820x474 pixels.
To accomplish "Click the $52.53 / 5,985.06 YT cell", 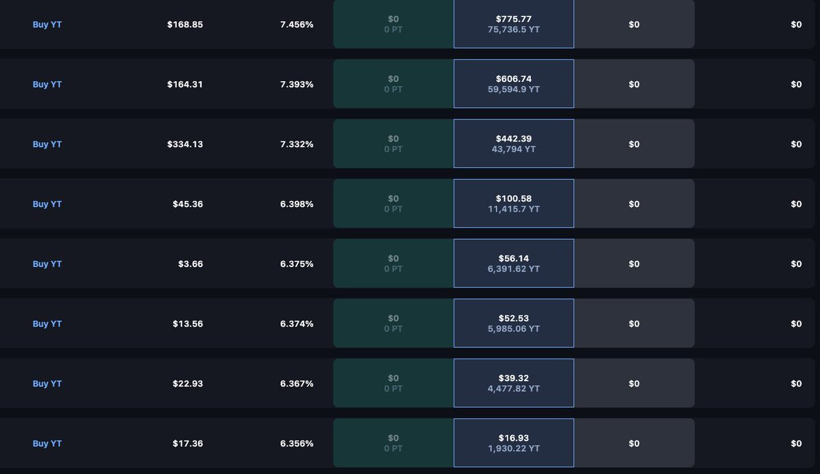I will coord(514,324).
